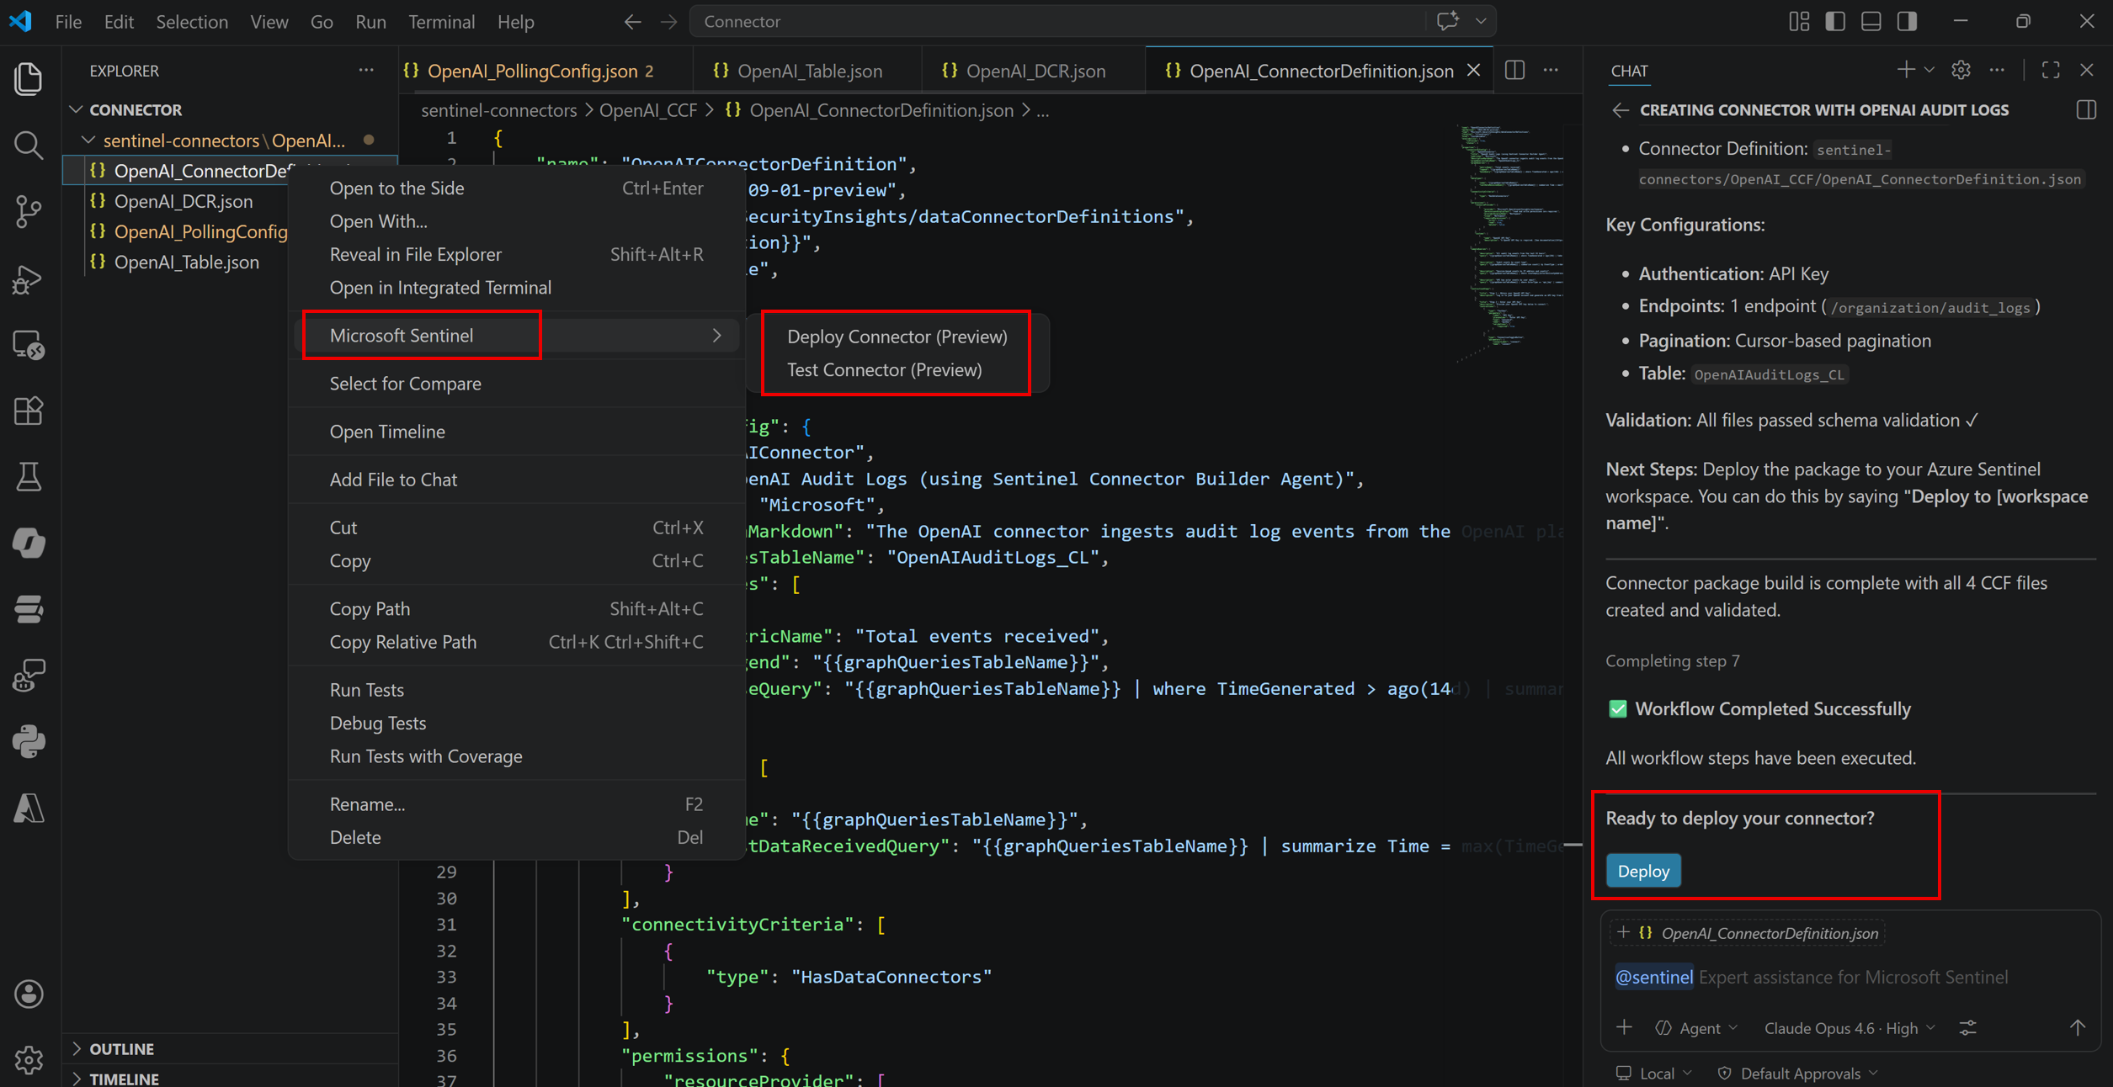Screen dimensions: 2113x1087
Task: Toggle the panel visibility
Action: [x=1871, y=21]
